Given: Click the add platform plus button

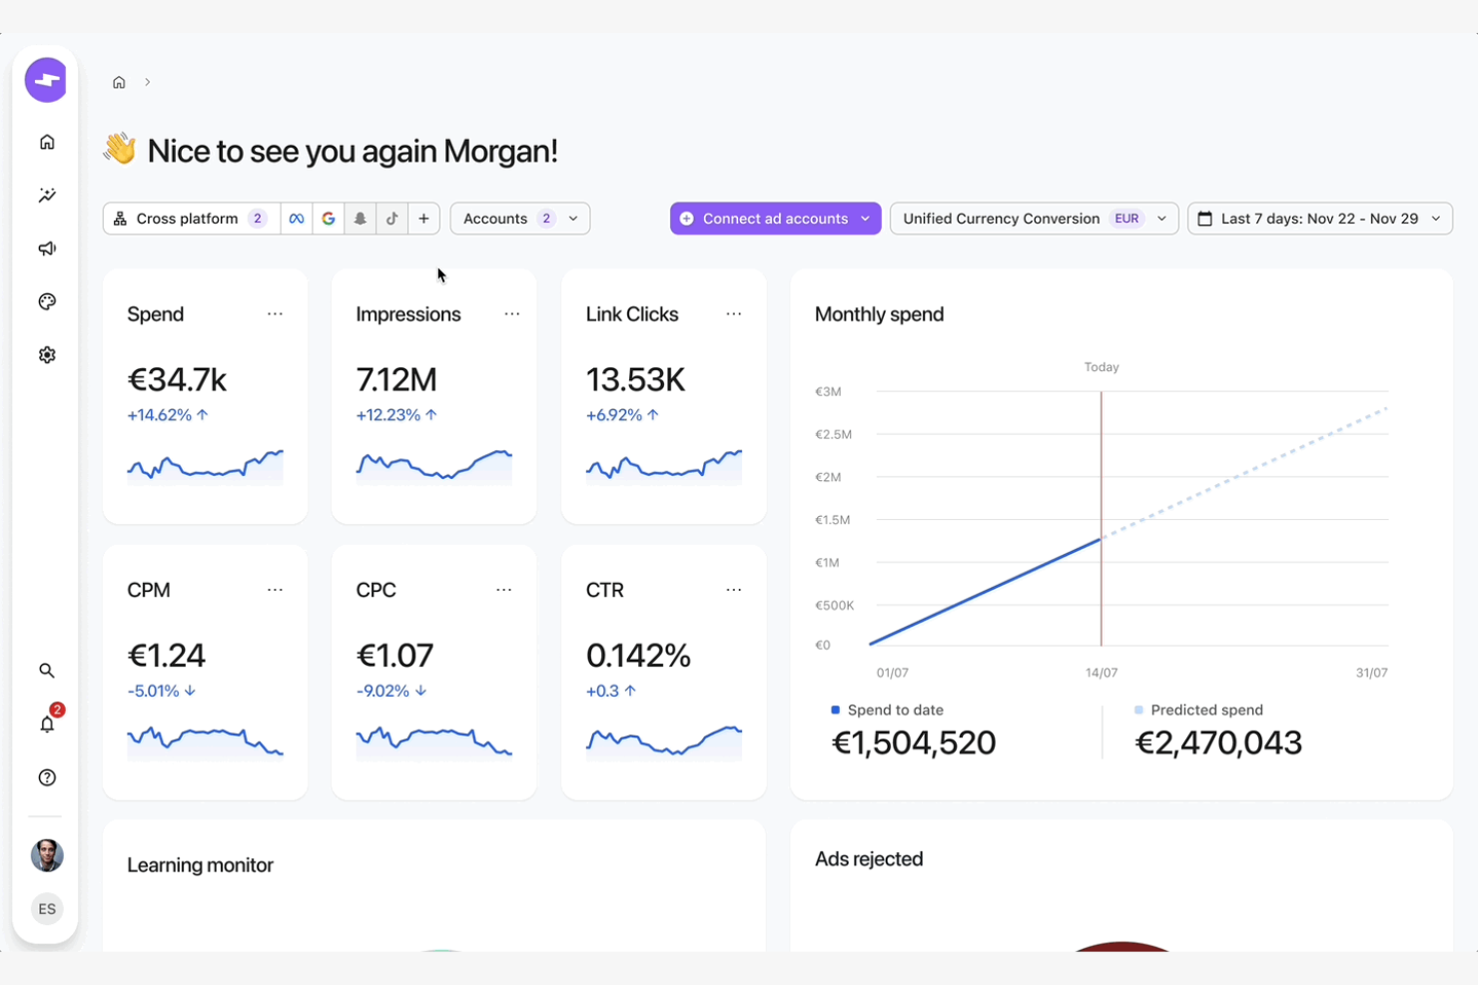Looking at the screenshot, I should pyautogui.click(x=423, y=218).
